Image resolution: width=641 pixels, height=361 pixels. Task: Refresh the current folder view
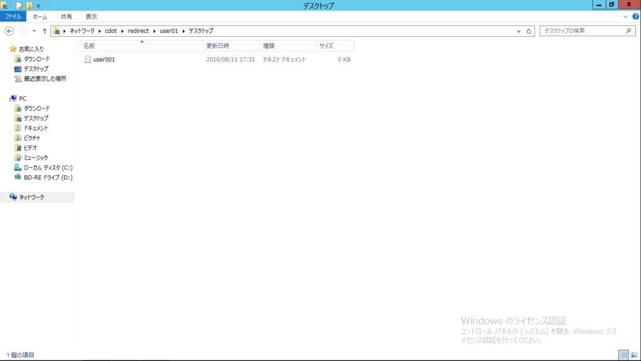click(528, 31)
